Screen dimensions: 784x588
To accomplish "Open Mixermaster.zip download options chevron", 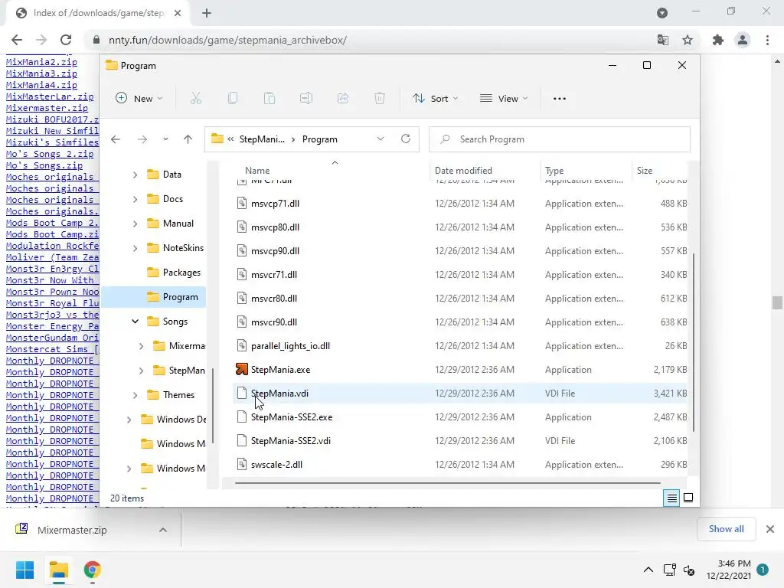I will point(163,530).
